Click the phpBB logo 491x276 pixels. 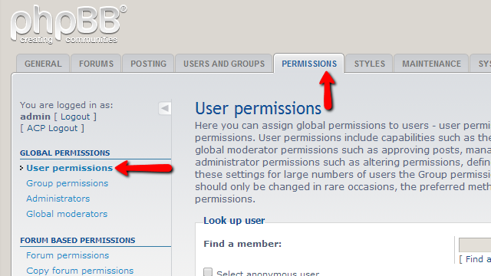click(x=68, y=24)
